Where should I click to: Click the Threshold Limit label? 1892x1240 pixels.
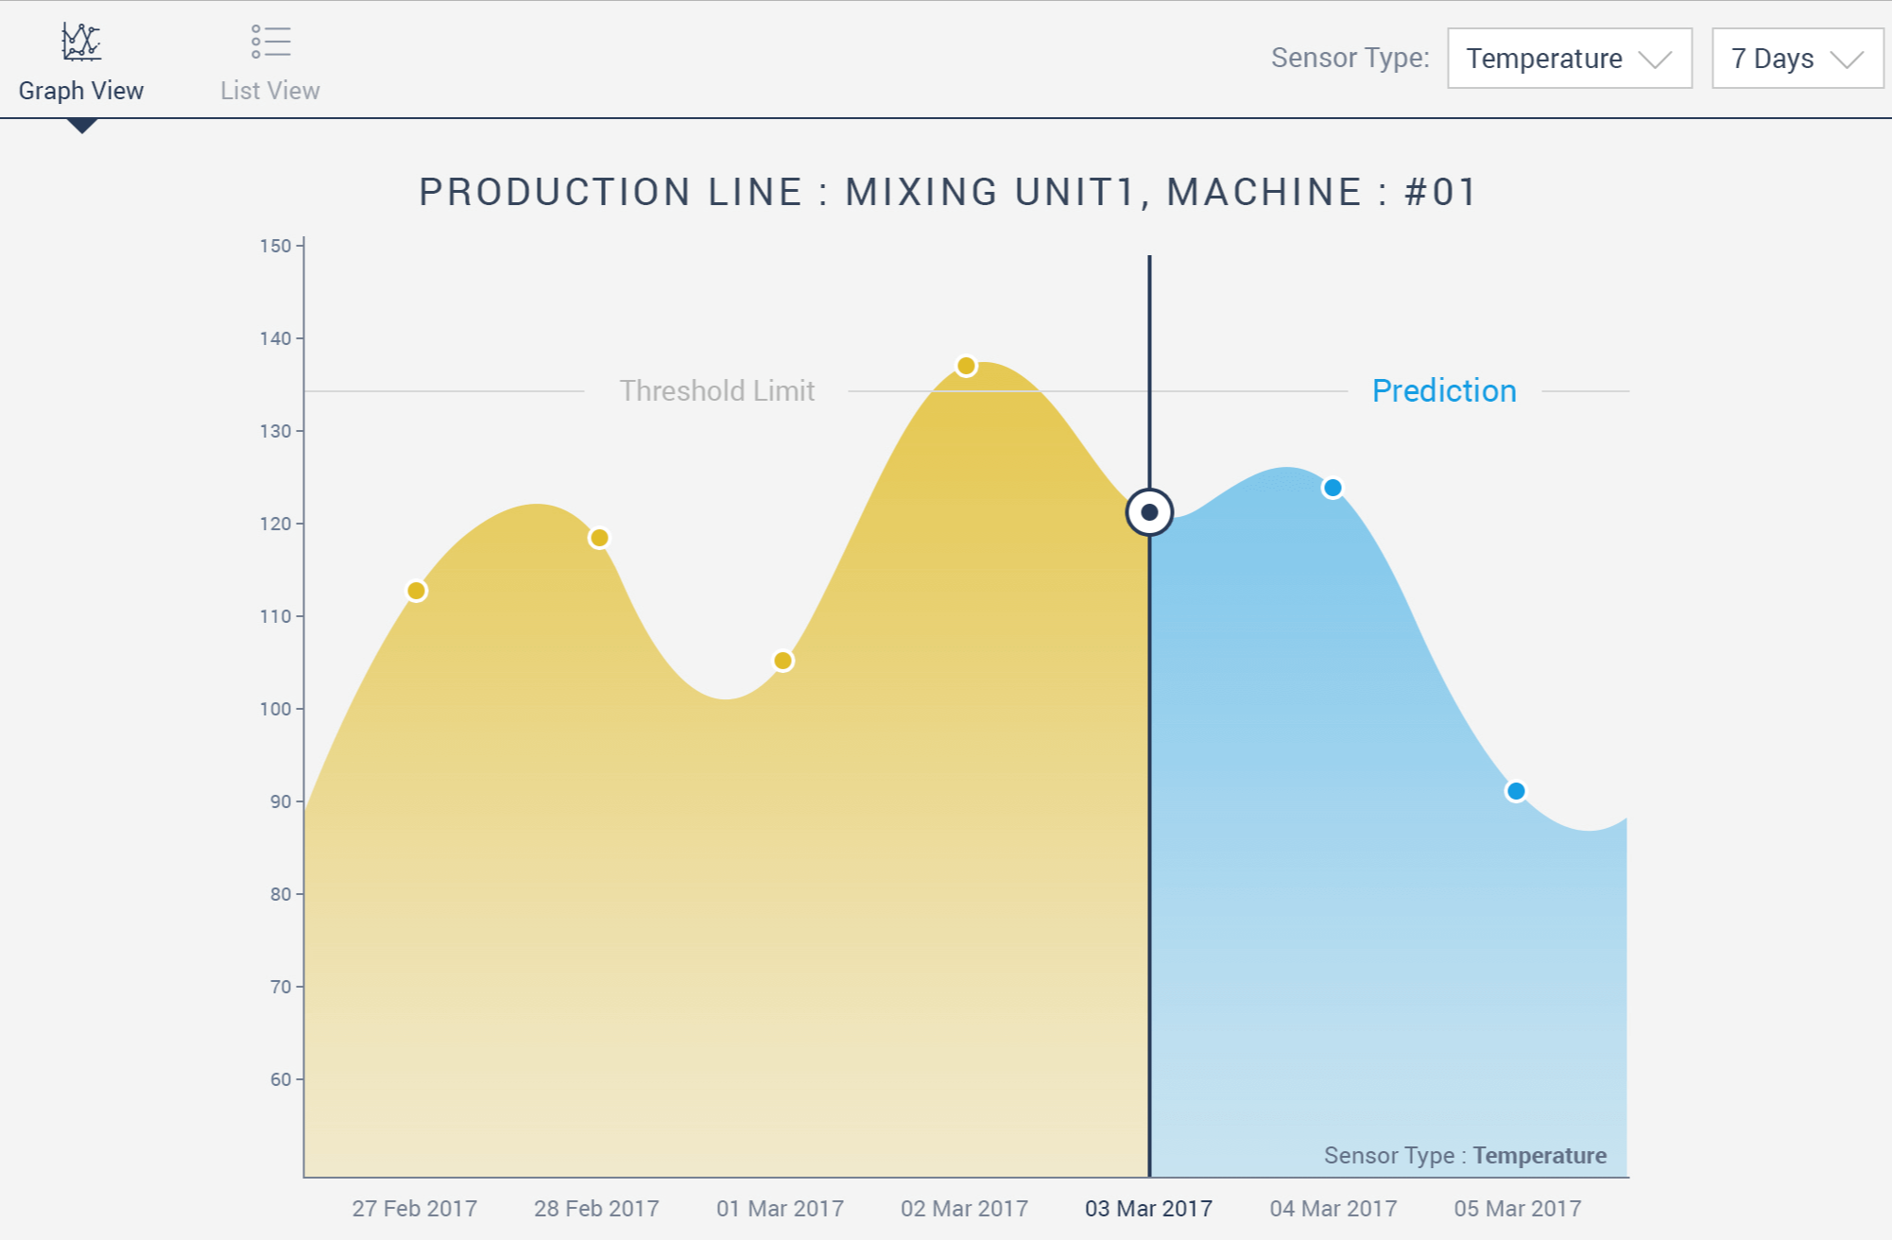click(x=716, y=390)
